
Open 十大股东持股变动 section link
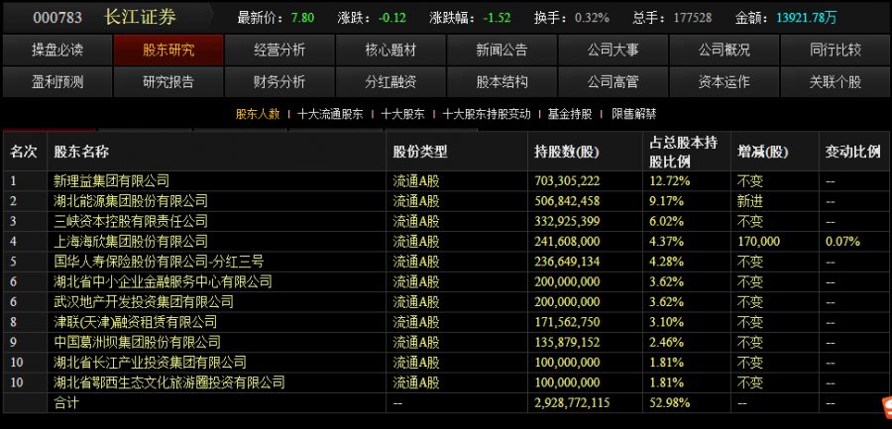coord(487,114)
